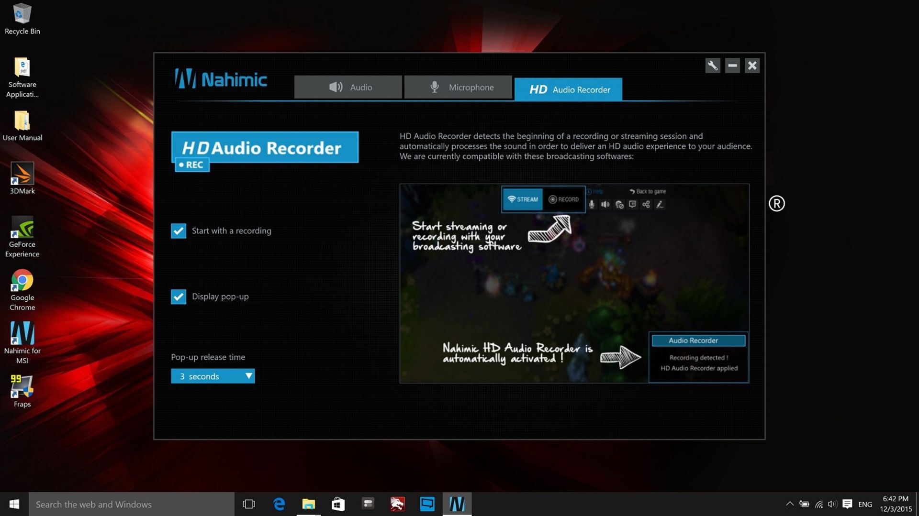The width and height of the screenshot is (919, 516).
Task: Open Task View on taskbar
Action: point(249,504)
